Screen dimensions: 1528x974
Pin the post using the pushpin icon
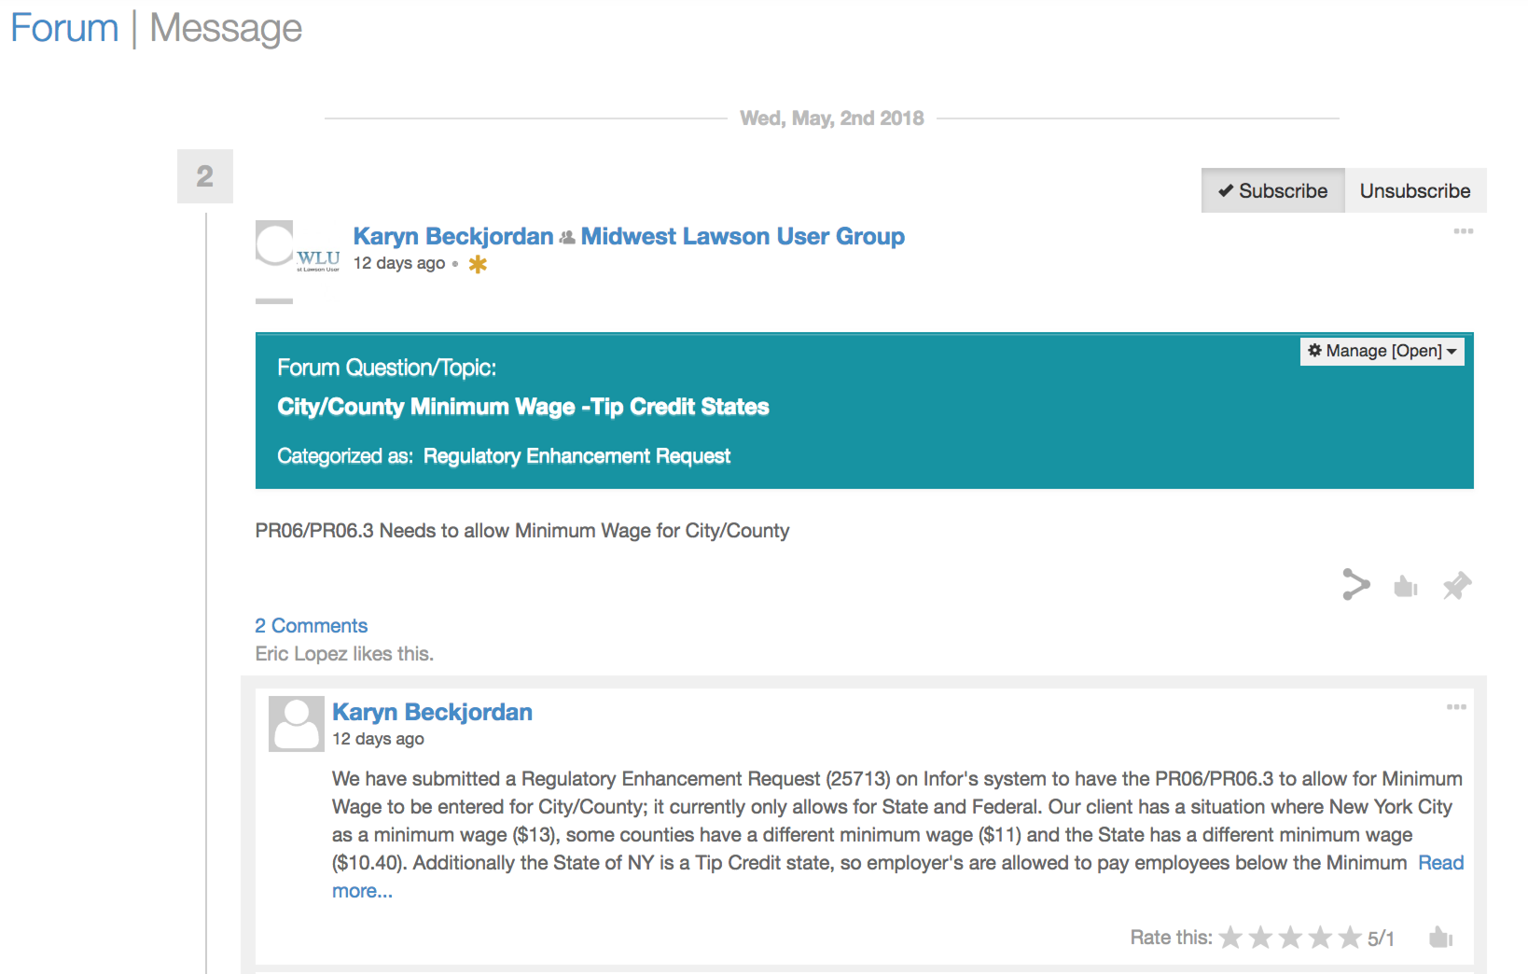(1456, 586)
